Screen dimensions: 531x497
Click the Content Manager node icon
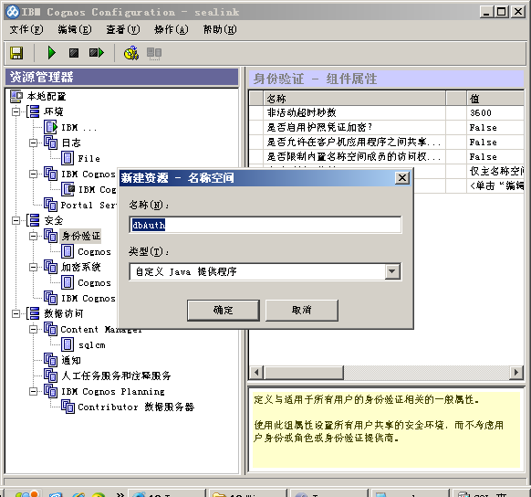tap(50, 329)
